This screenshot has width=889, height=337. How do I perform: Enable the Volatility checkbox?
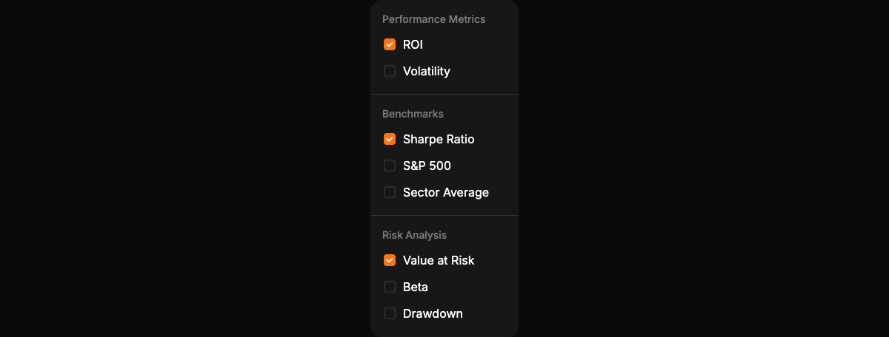[390, 71]
